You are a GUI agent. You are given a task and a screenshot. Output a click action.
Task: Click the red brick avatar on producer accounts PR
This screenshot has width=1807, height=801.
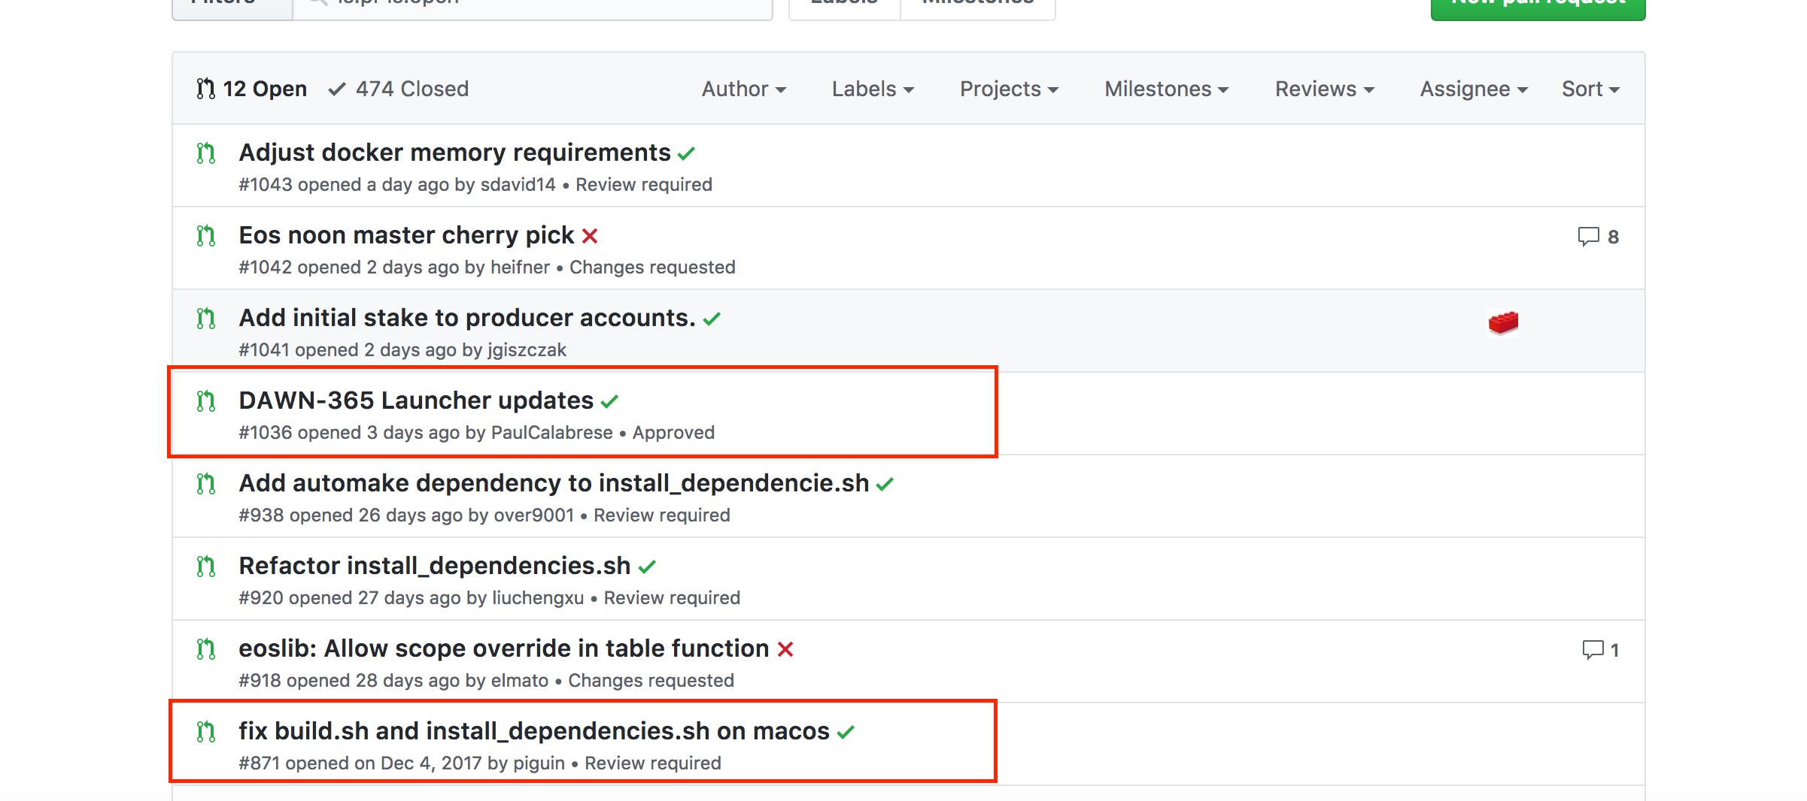pyautogui.click(x=1503, y=322)
